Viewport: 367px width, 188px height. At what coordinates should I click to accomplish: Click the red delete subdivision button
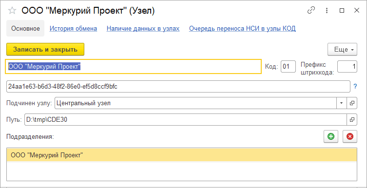(350, 136)
